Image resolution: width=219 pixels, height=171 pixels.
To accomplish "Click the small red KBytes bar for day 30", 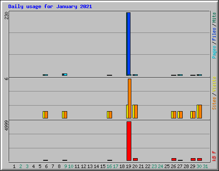I will pyautogui.click(x=199, y=159).
